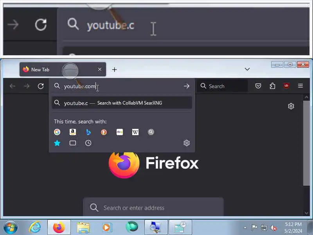Open Windows Explorer folder on taskbar
Image resolution: width=313 pixels, height=235 pixels.
[83, 228]
